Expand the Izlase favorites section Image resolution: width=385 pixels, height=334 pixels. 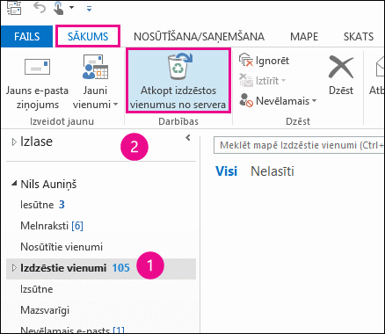pos(14,142)
